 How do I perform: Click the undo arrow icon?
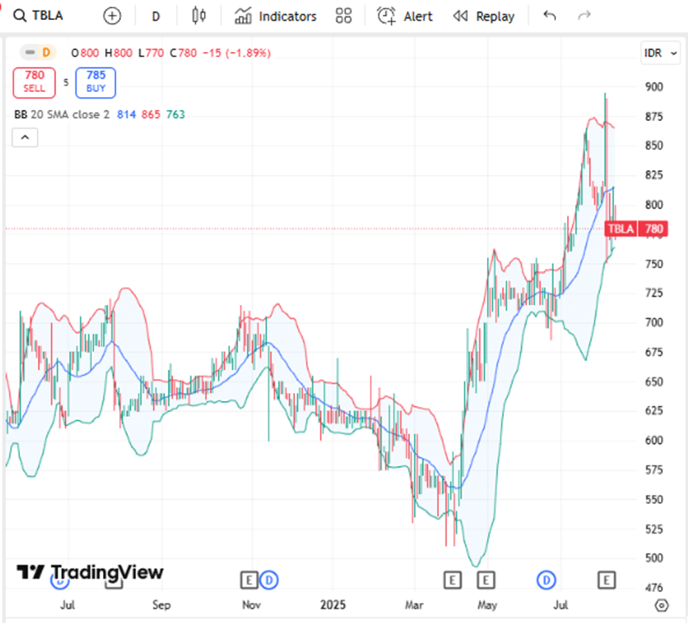click(x=549, y=16)
